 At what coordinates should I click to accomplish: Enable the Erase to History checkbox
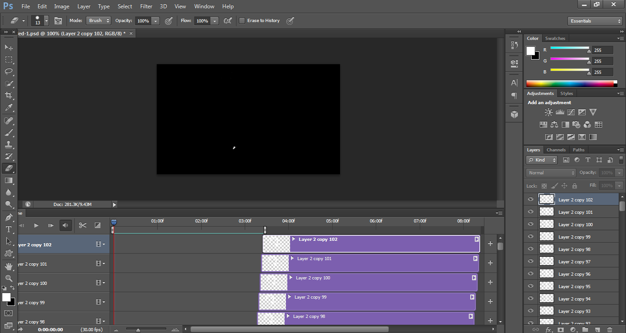(242, 21)
